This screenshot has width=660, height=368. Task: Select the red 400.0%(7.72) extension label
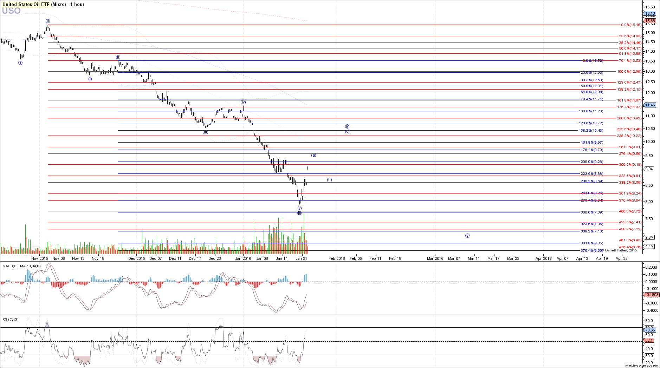630,211
